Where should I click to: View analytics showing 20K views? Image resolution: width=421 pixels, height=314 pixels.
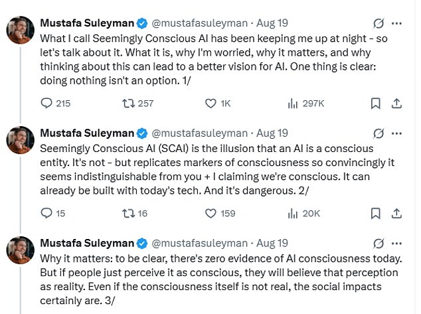[292, 213]
